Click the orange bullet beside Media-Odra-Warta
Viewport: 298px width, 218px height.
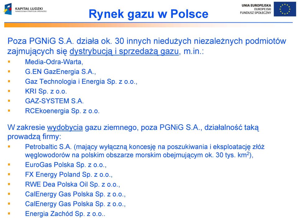(x=9, y=61)
